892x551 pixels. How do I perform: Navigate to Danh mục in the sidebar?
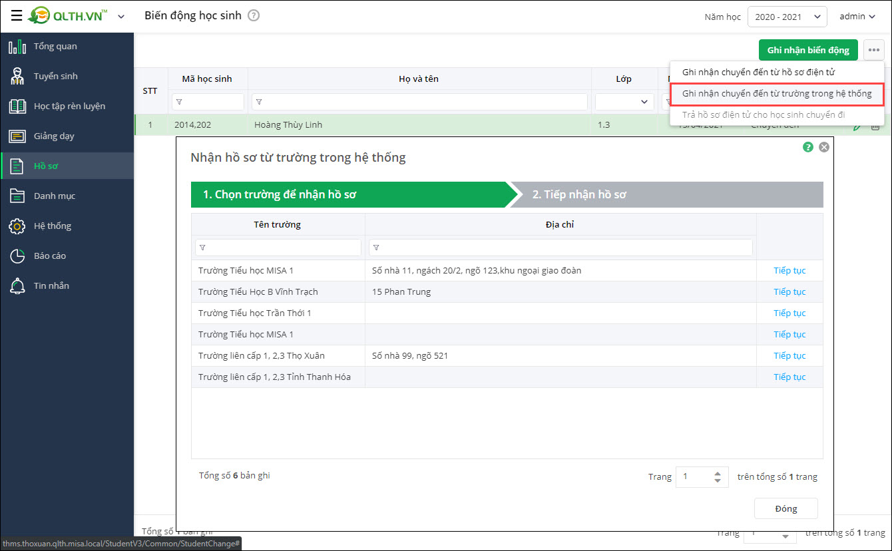(x=67, y=196)
